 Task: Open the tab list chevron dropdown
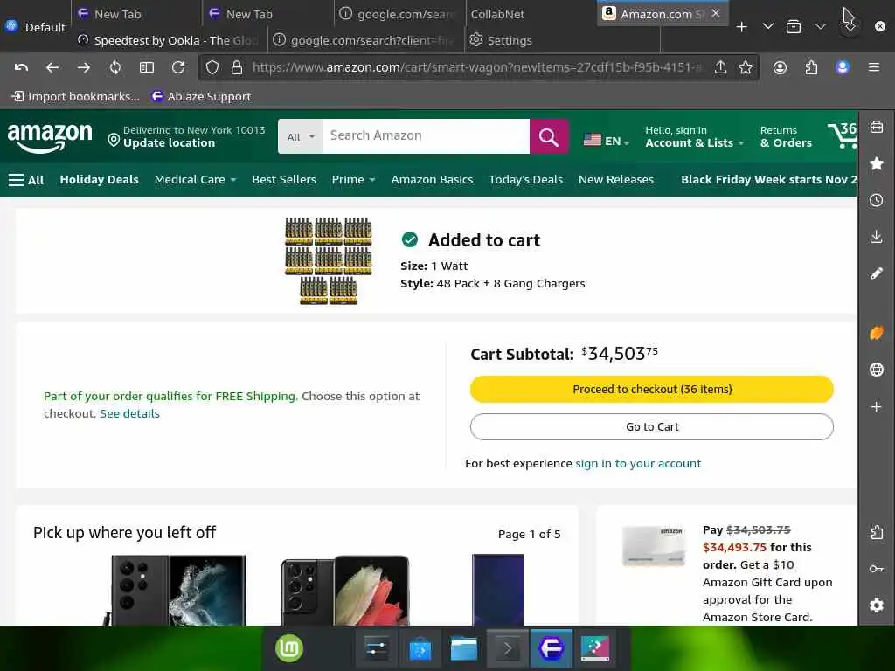pos(768,27)
